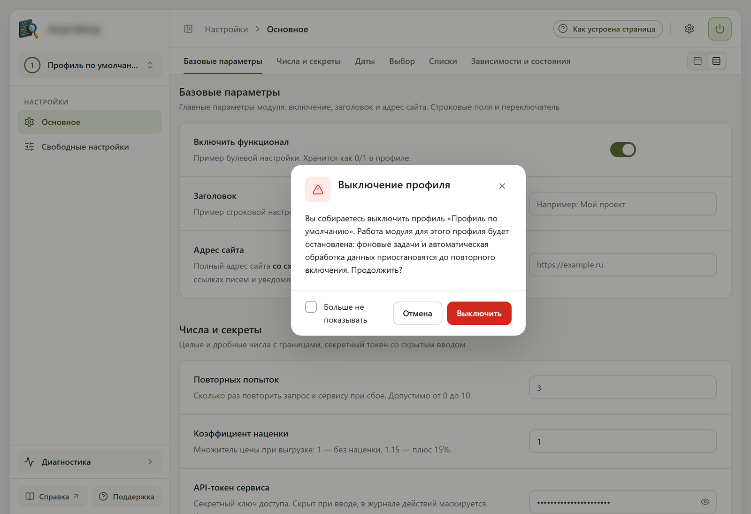Click the red warning triangle icon
This screenshot has height=514, width=751.
coord(318,190)
